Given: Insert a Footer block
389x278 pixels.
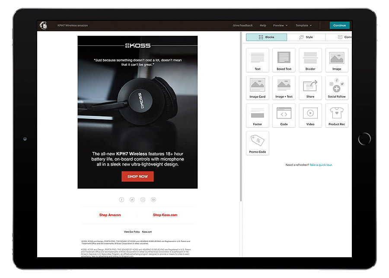Looking at the screenshot, I should (x=258, y=115).
